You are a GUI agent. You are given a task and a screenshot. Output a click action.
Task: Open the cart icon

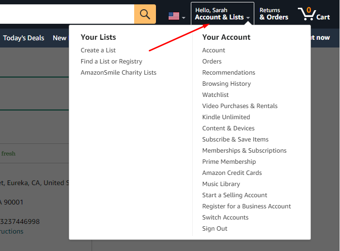coord(314,14)
